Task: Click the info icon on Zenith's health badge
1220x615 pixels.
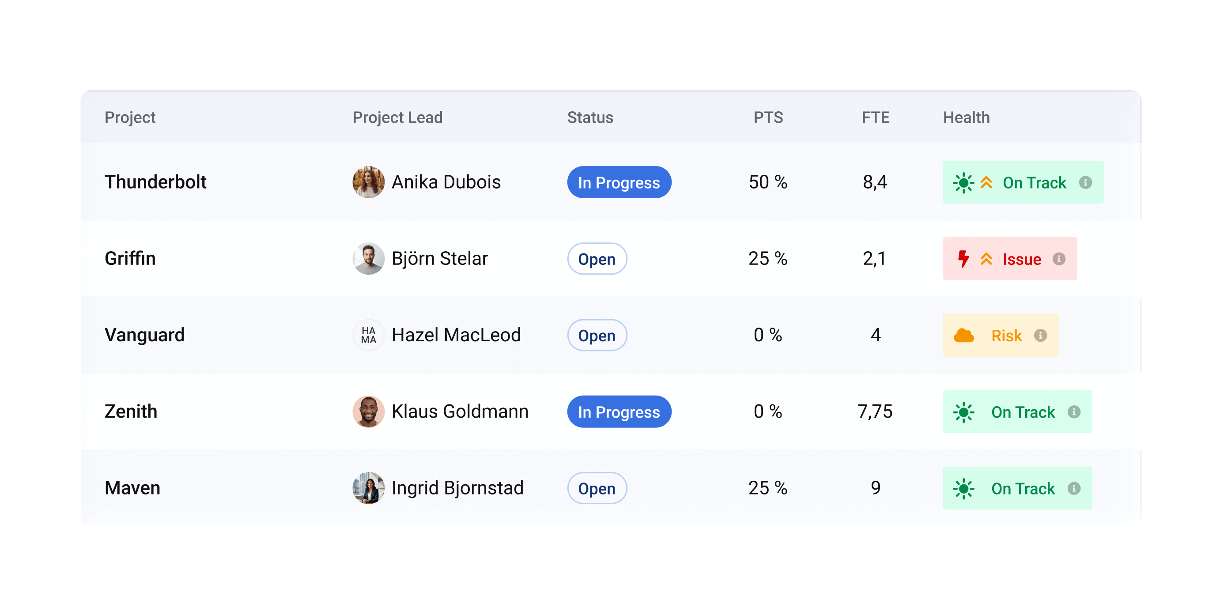Action: click(x=1074, y=412)
